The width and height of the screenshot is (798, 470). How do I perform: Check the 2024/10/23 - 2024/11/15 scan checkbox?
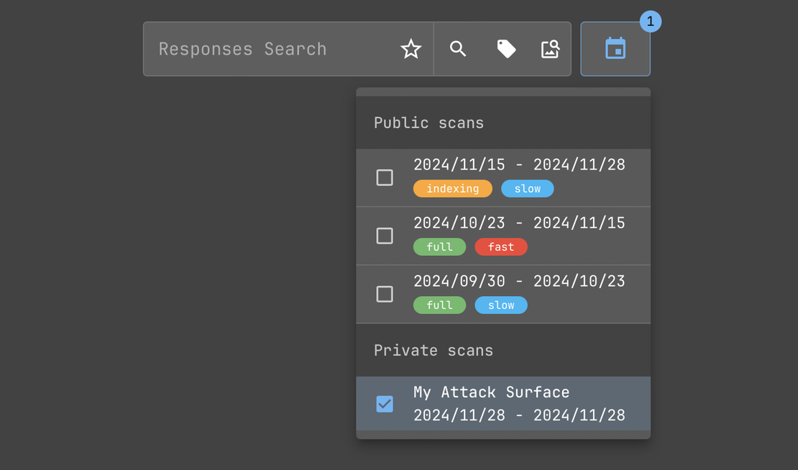click(385, 236)
